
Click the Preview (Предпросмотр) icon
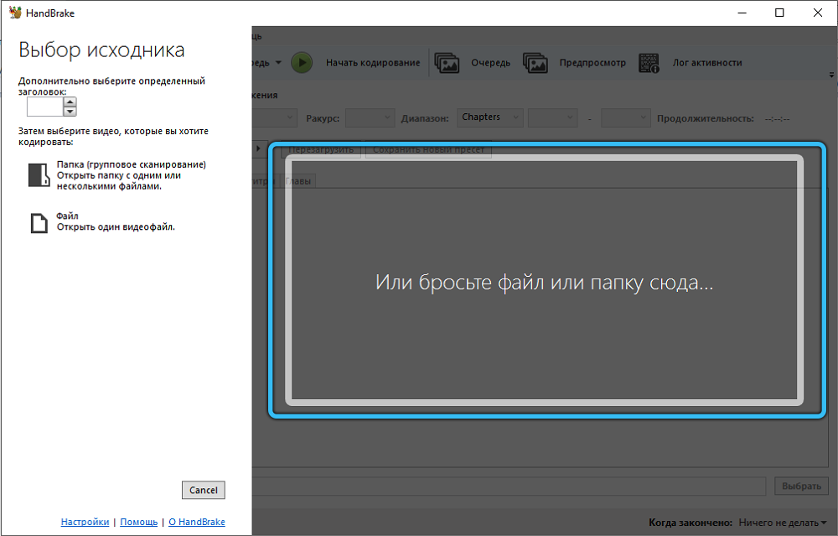(x=535, y=63)
